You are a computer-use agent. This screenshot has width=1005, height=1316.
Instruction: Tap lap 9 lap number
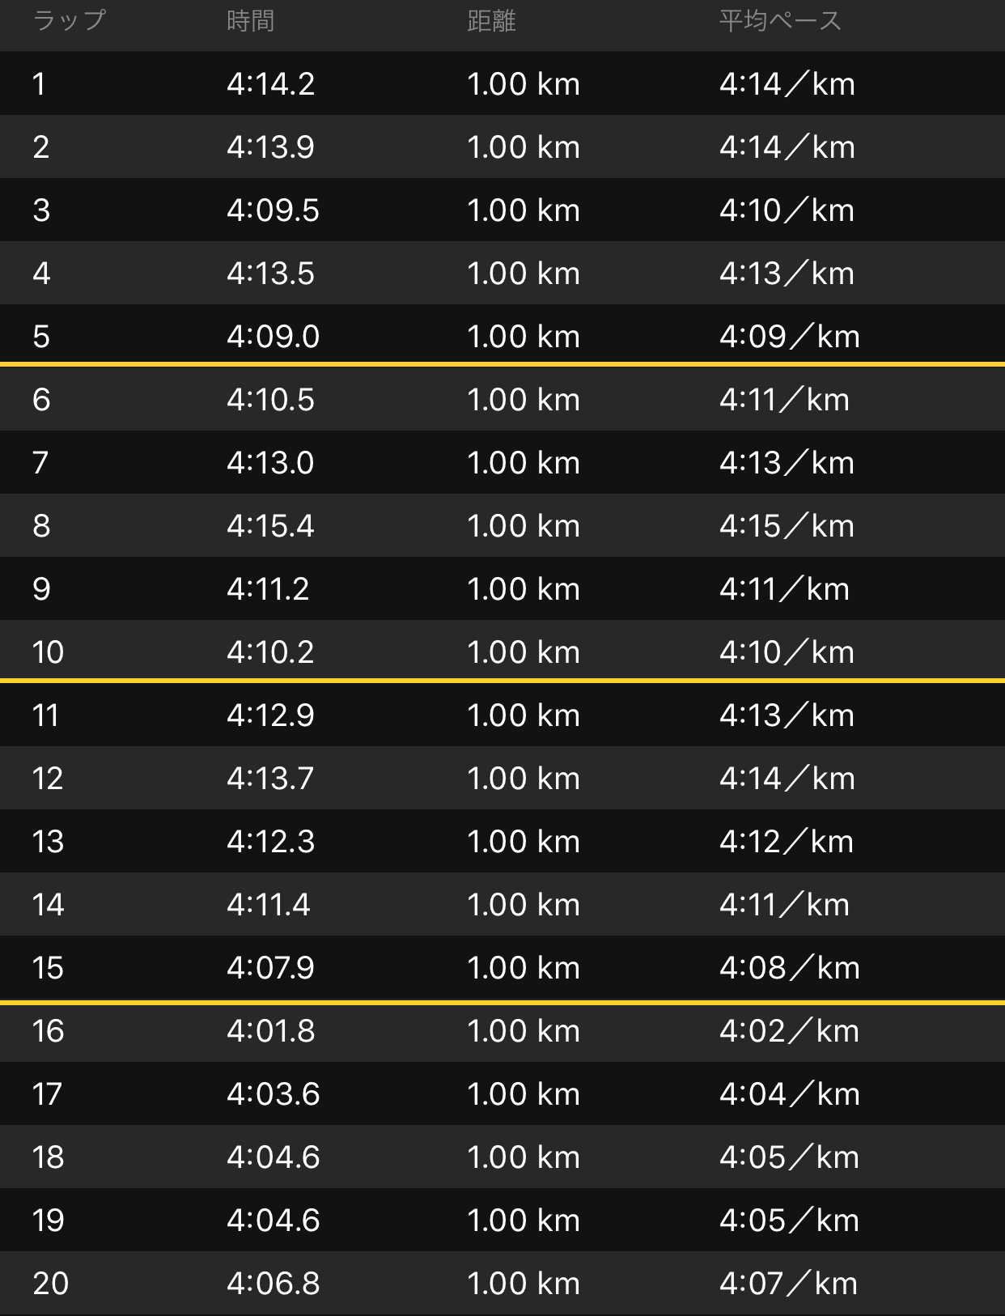pyautogui.click(x=41, y=589)
